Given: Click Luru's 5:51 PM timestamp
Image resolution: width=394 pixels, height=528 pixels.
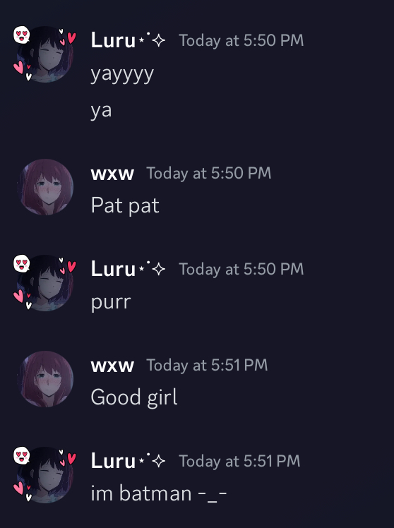Looking at the screenshot, I should click(x=239, y=461).
